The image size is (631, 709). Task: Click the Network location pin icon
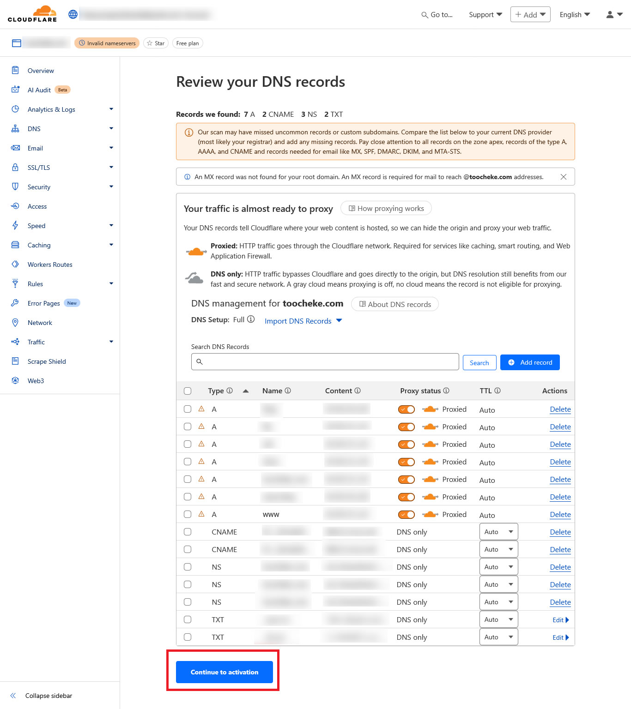pos(15,322)
